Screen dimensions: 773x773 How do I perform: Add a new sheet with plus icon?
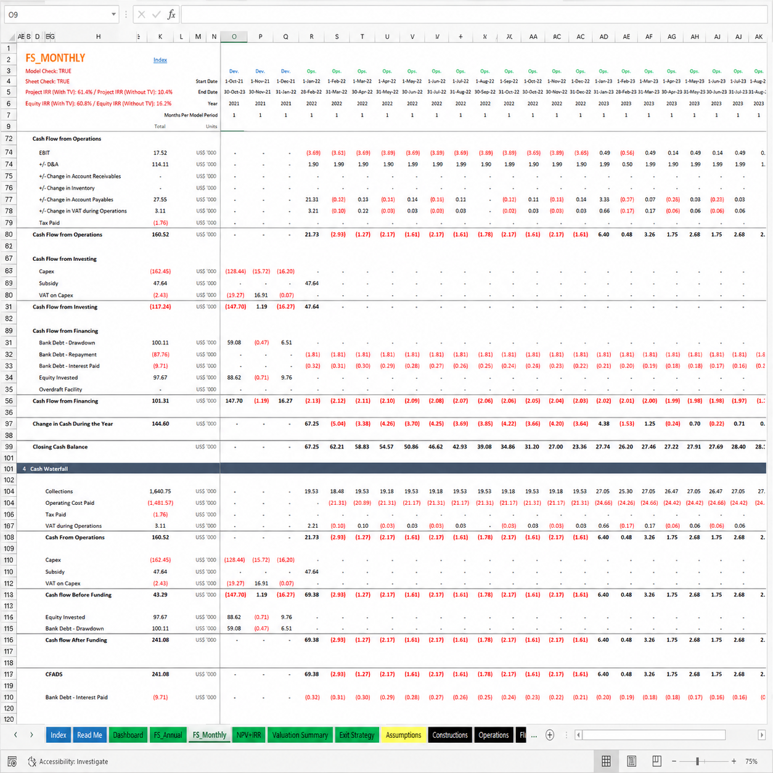pos(550,735)
